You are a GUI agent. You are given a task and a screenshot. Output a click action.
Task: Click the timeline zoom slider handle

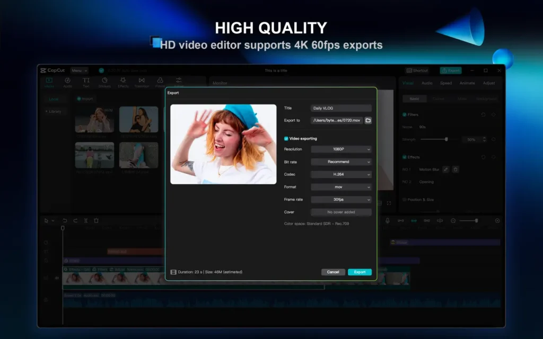tap(477, 221)
